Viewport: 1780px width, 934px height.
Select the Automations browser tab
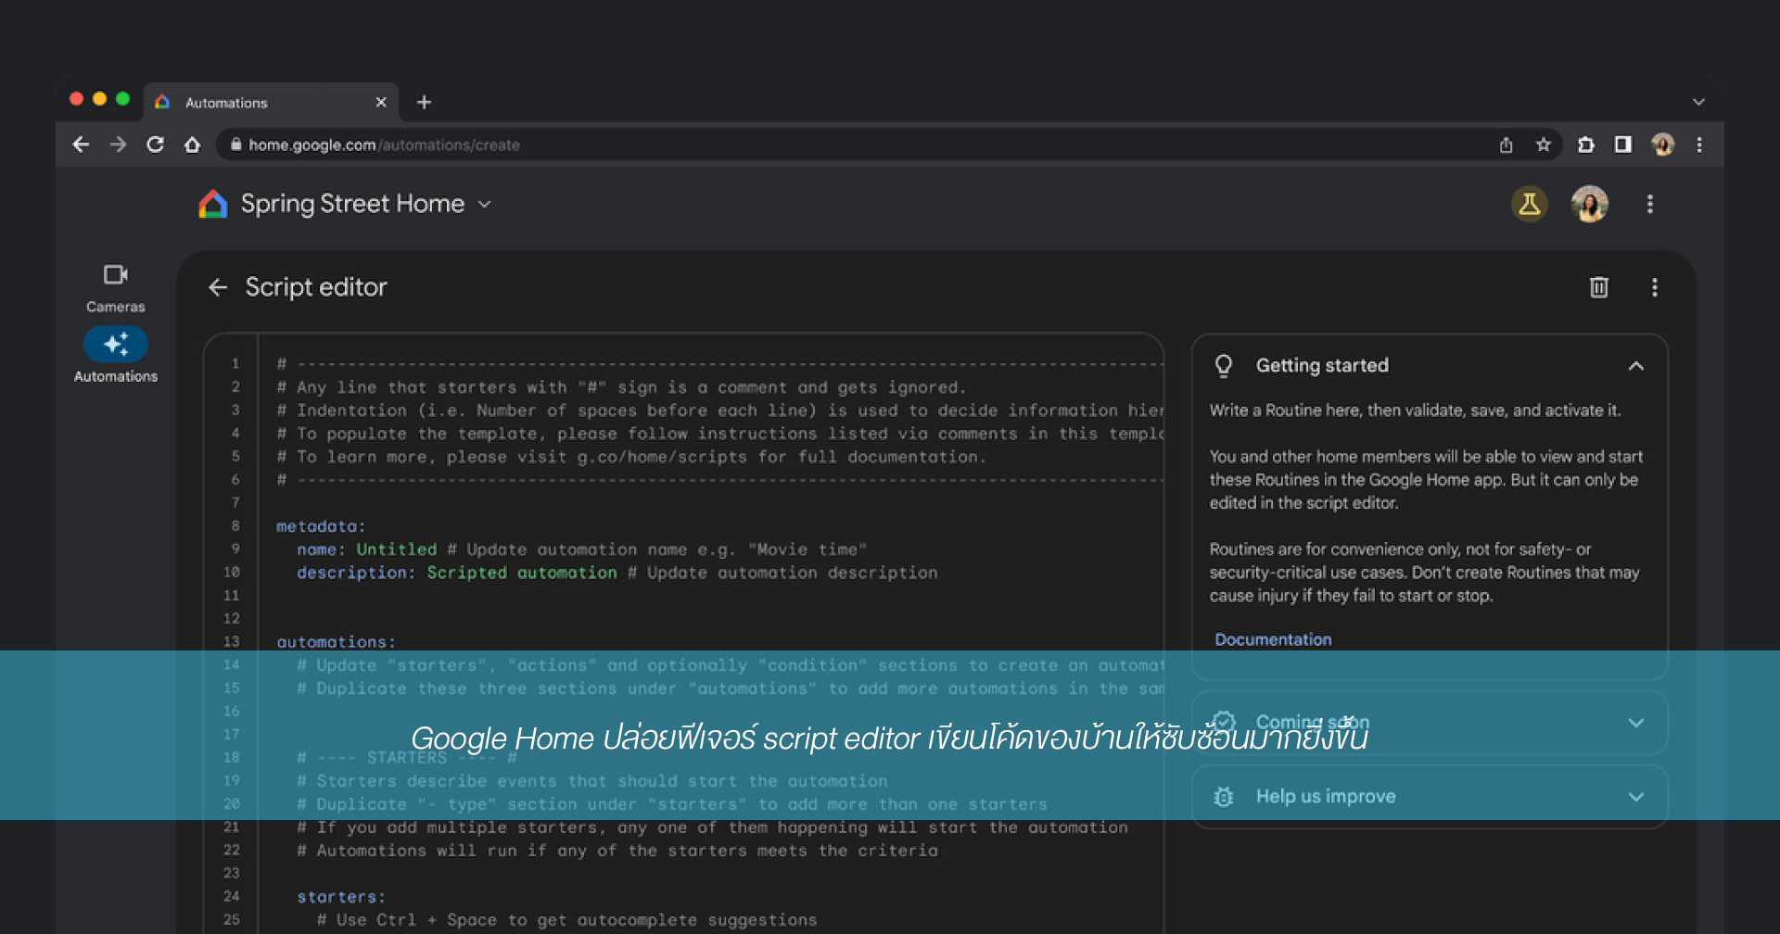[x=271, y=102]
